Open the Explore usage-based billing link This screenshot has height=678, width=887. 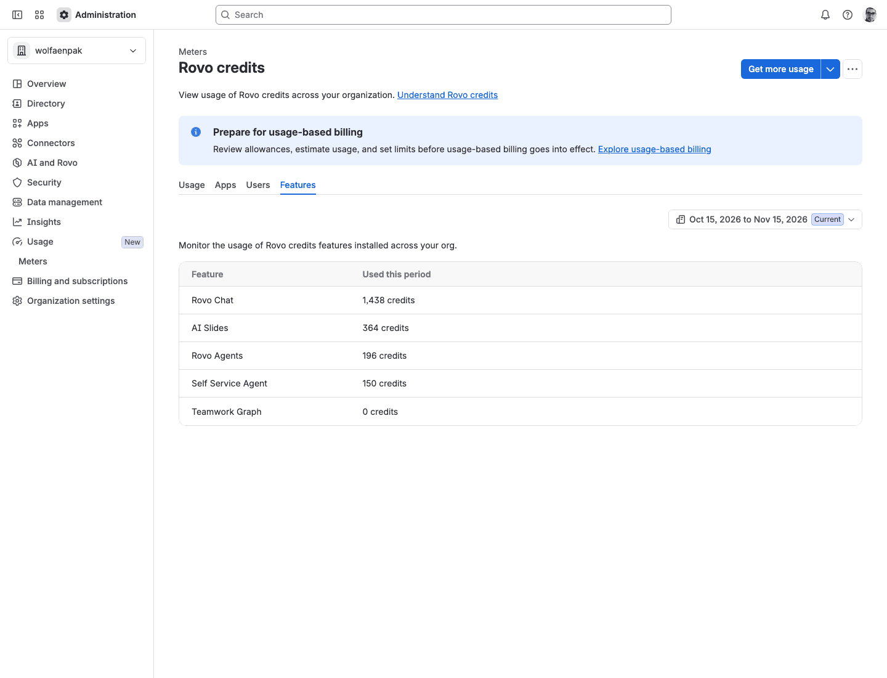[x=654, y=149]
